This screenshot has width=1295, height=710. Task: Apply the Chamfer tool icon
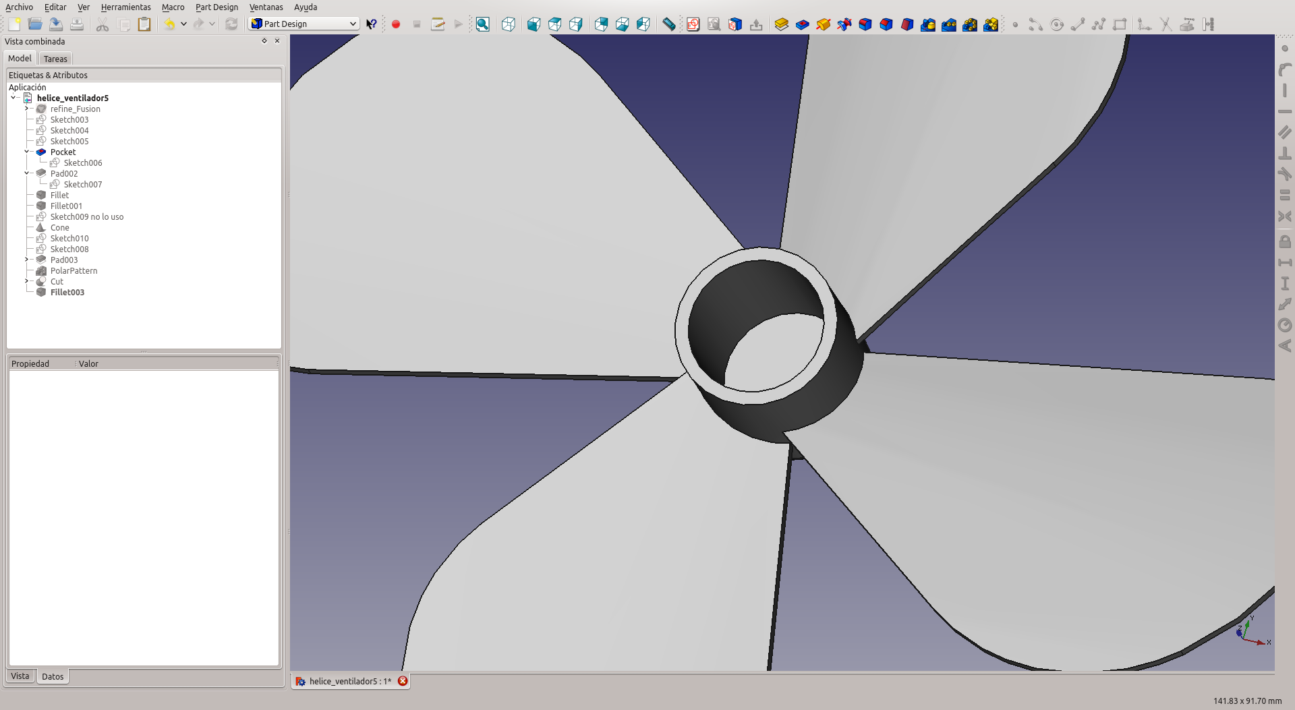pos(886,24)
